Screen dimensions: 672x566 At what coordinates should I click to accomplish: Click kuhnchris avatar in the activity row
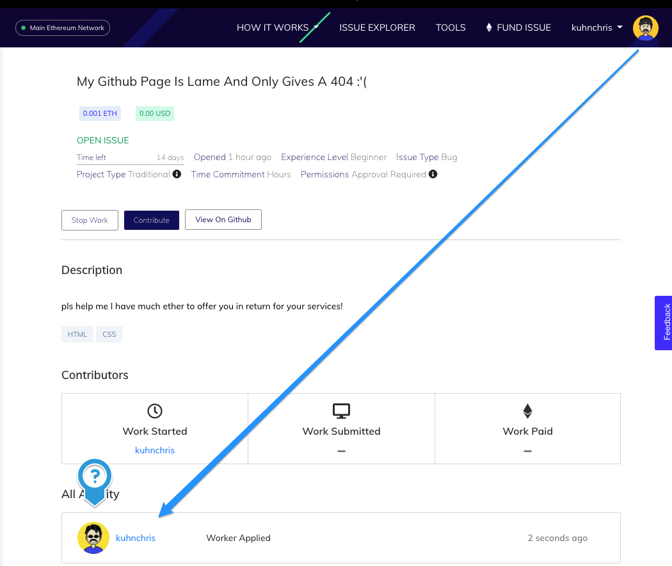[x=93, y=538]
